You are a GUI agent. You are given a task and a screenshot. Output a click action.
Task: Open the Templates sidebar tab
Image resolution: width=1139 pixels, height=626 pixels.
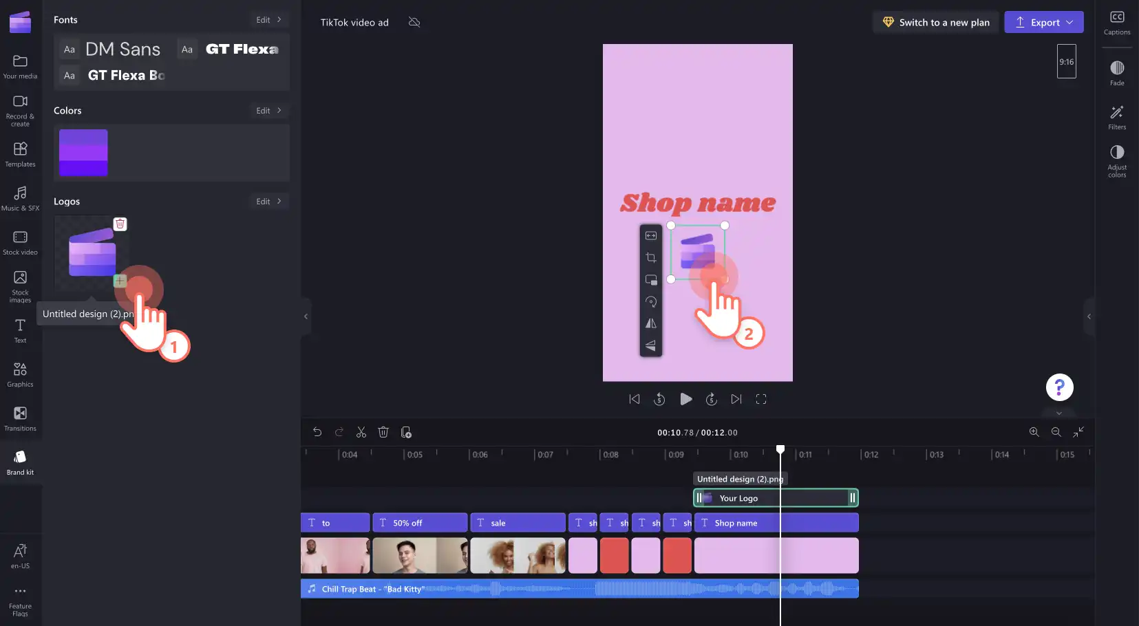[x=20, y=154]
